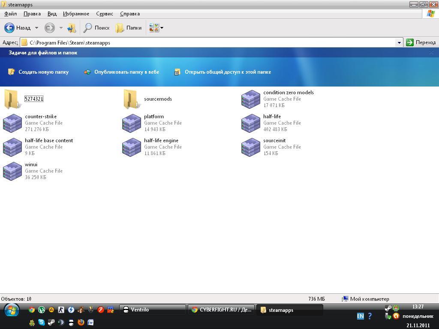
Task: Click the address path C:\Program Files\Steam\steamapps
Action: 70,42
